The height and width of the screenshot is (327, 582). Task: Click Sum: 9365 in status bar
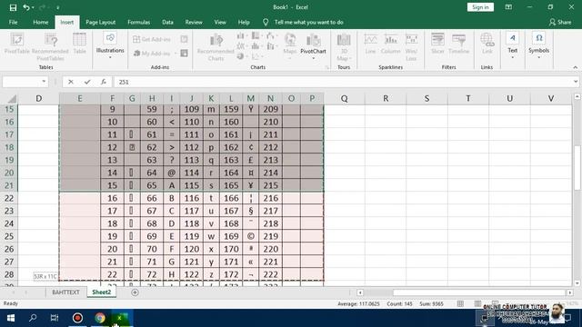click(x=431, y=304)
